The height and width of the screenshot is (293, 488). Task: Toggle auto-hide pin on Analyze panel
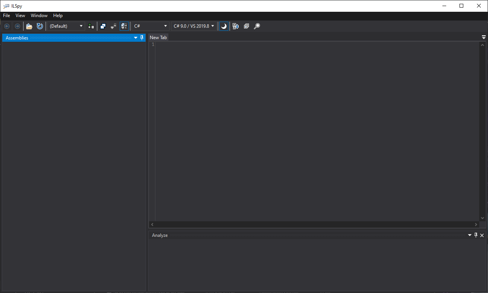(x=476, y=235)
